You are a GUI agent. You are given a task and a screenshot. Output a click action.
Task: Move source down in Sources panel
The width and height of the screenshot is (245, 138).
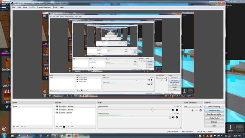pyautogui.click(x=72, y=127)
